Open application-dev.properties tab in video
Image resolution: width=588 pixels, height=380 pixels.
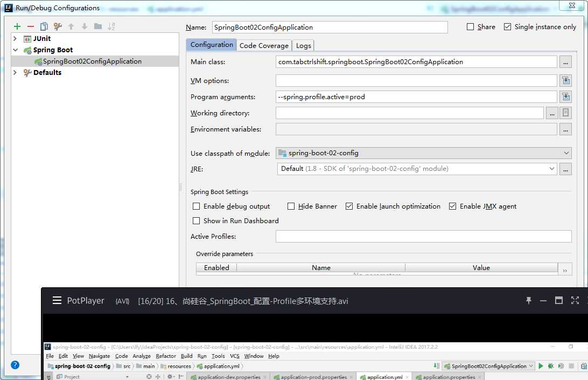tap(229, 377)
